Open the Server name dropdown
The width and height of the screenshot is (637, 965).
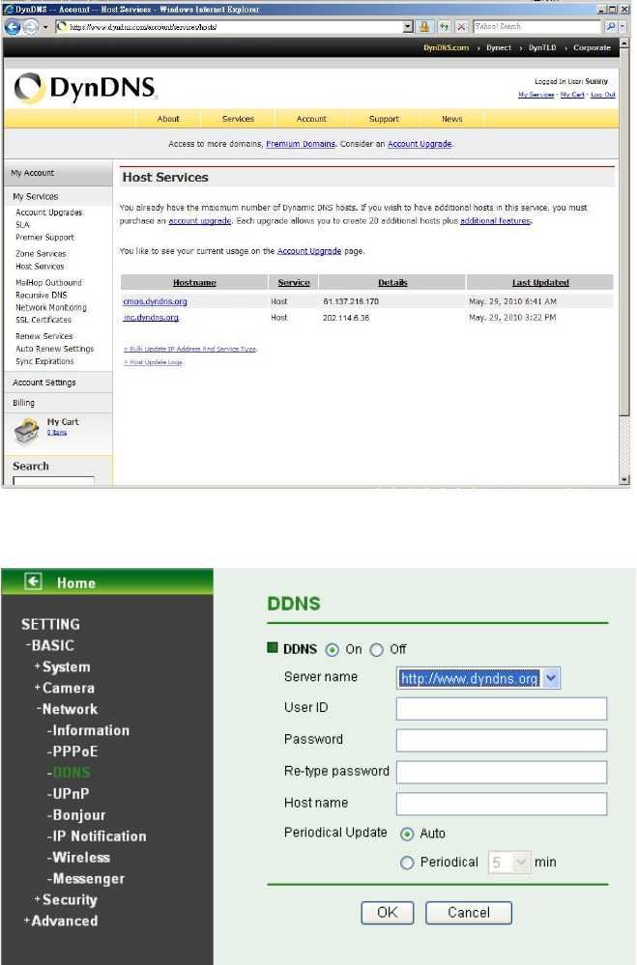tap(478, 678)
